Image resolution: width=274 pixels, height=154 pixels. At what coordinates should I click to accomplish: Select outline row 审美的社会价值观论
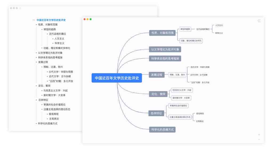click(x=54, y=105)
